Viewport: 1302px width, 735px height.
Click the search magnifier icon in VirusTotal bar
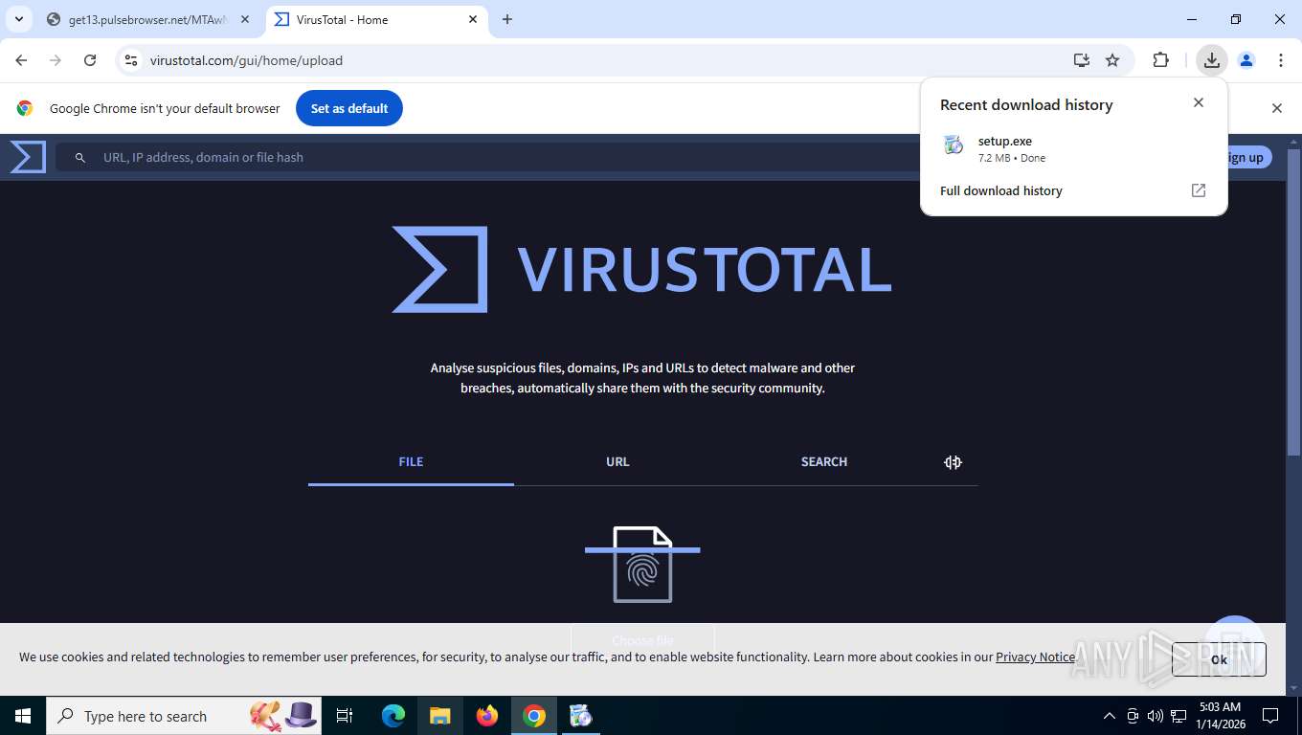80,158
